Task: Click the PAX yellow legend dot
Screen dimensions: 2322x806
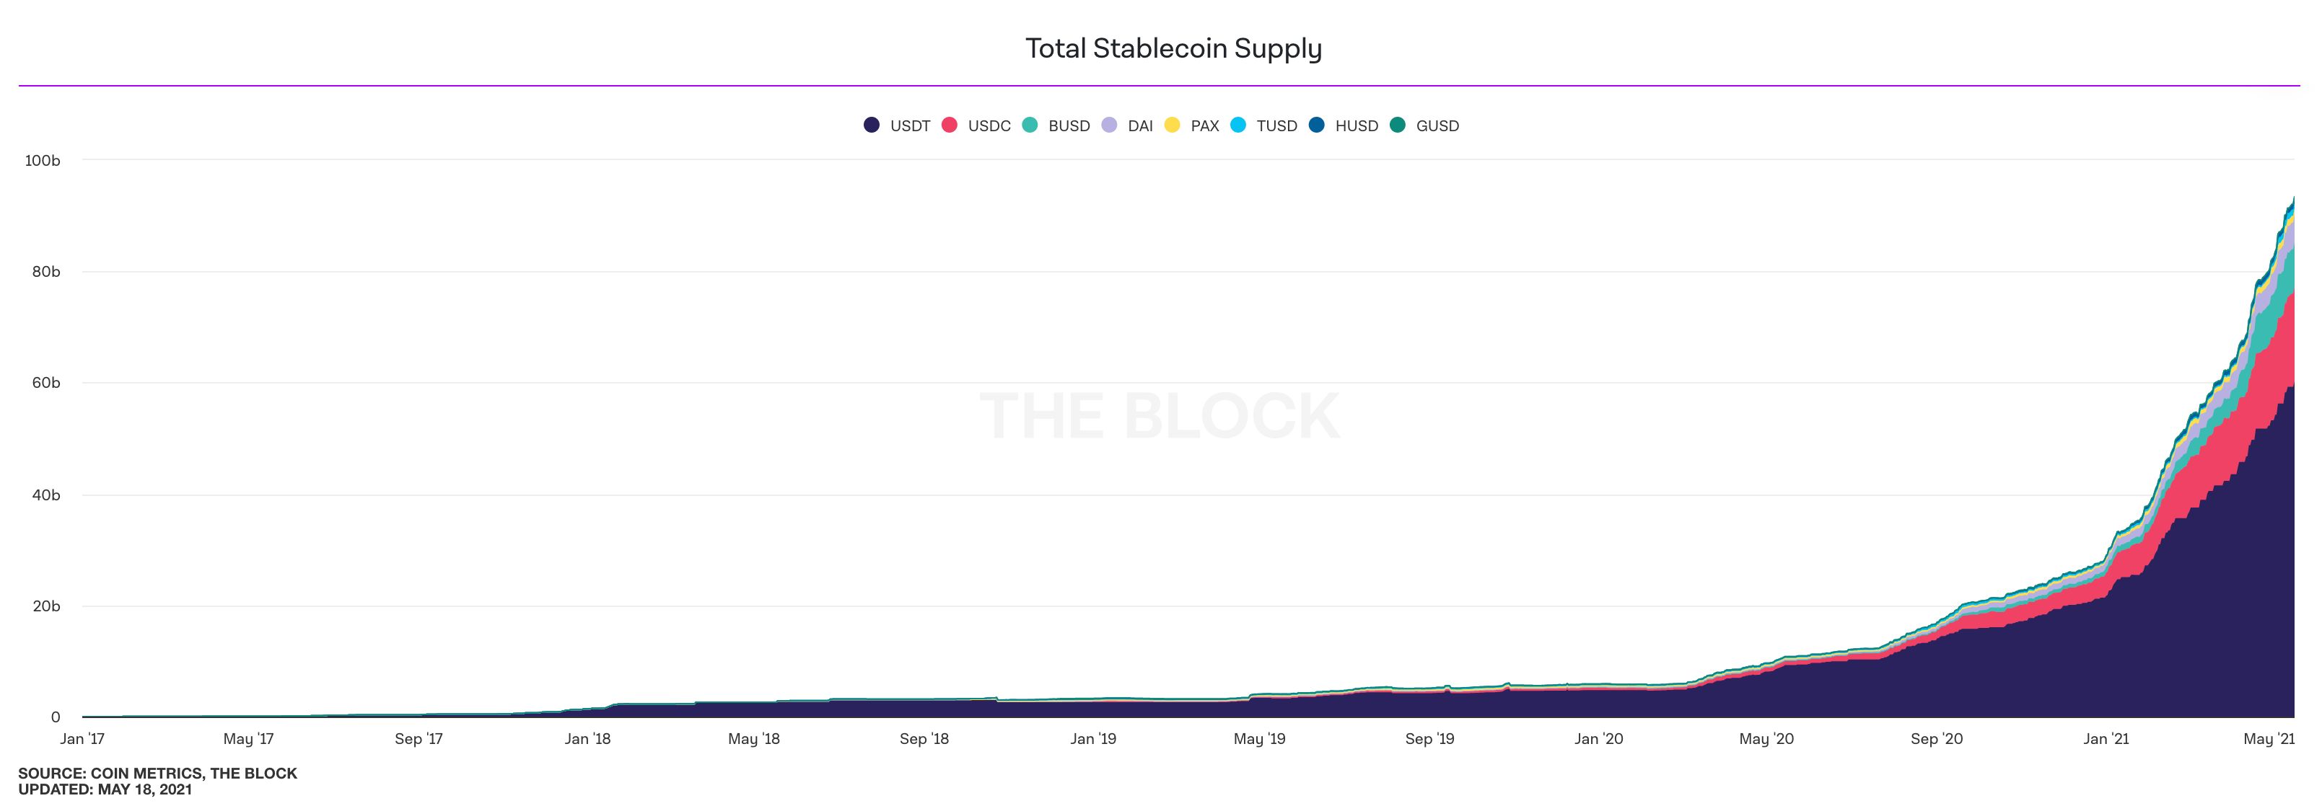Action: (1172, 125)
